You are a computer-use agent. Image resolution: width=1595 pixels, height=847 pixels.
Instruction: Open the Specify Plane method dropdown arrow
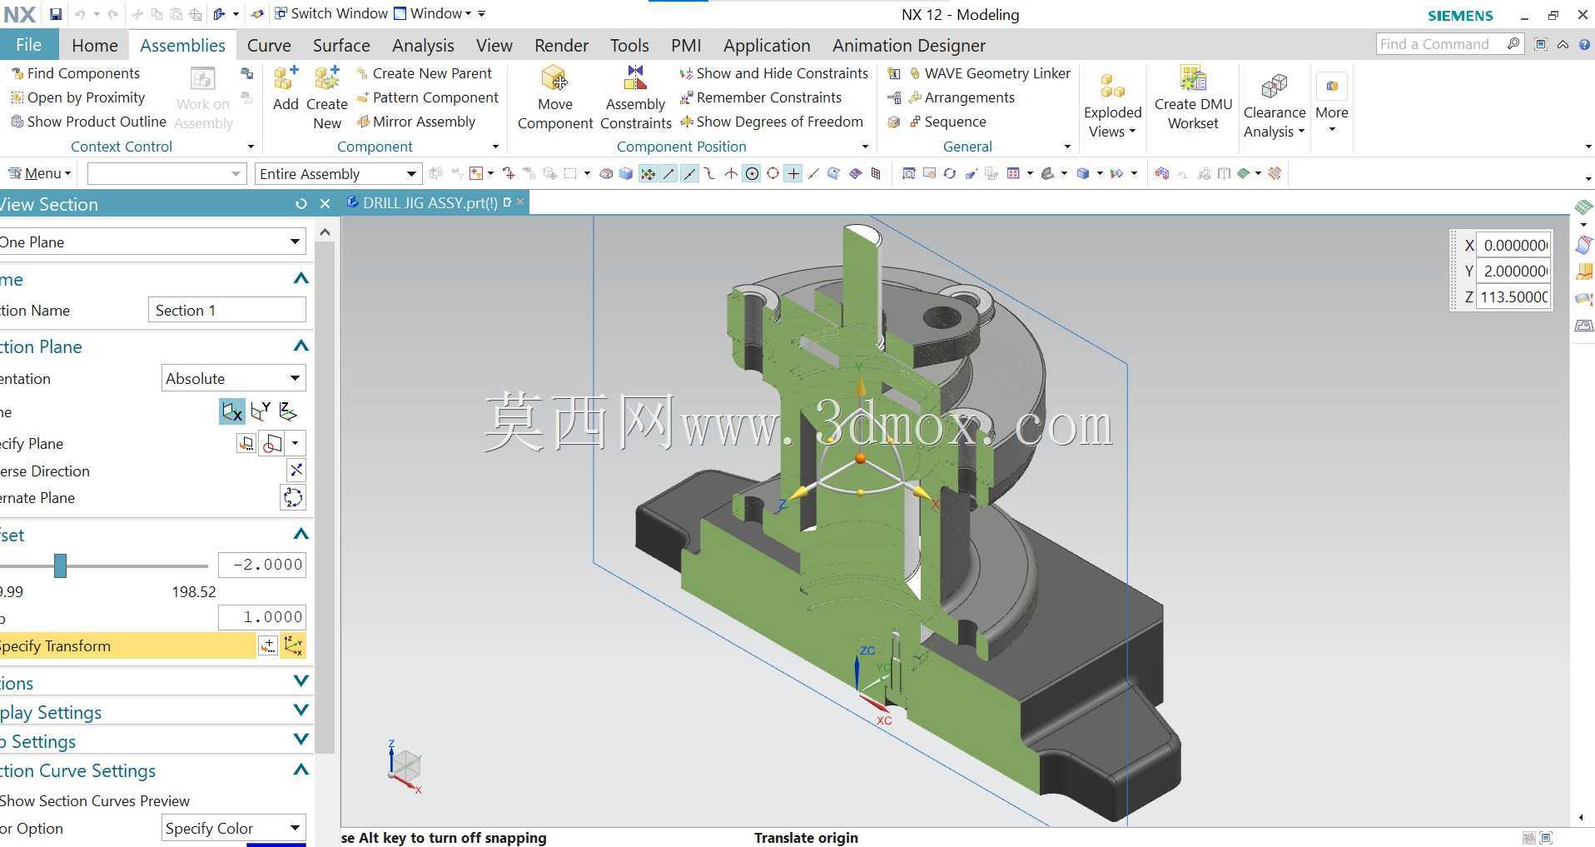point(295,443)
